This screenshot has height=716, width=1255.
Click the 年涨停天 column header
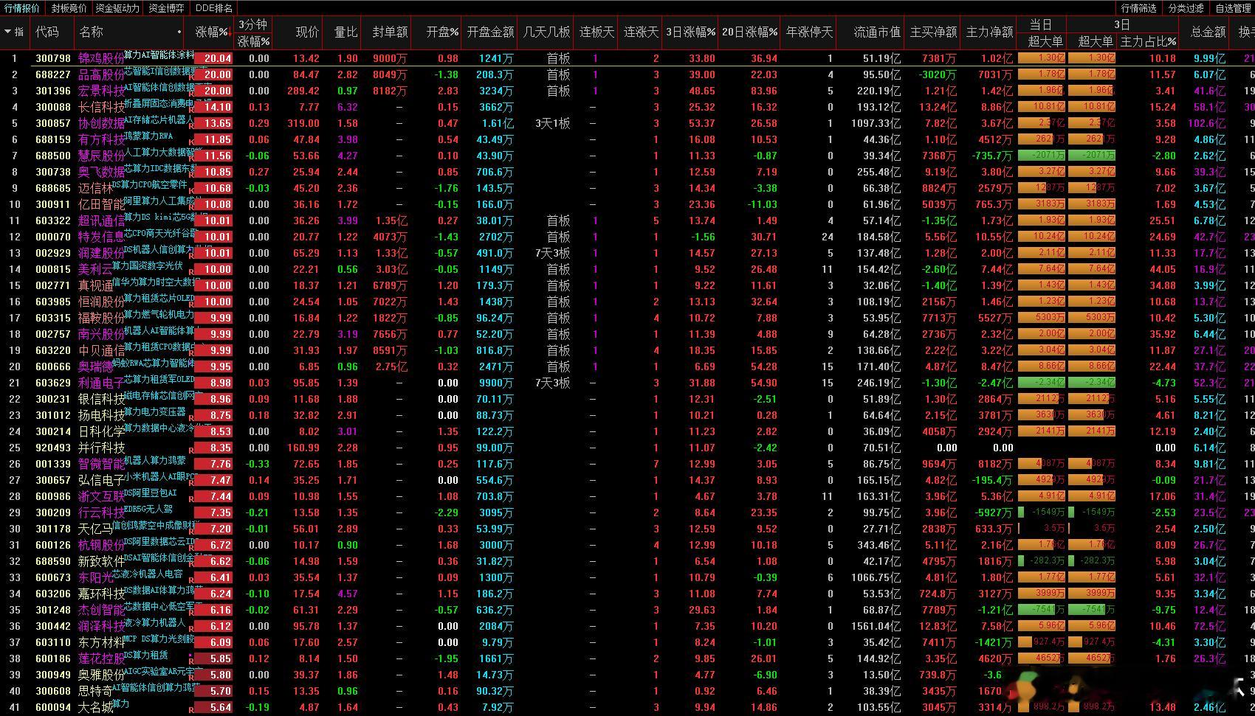(x=810, y=32)
